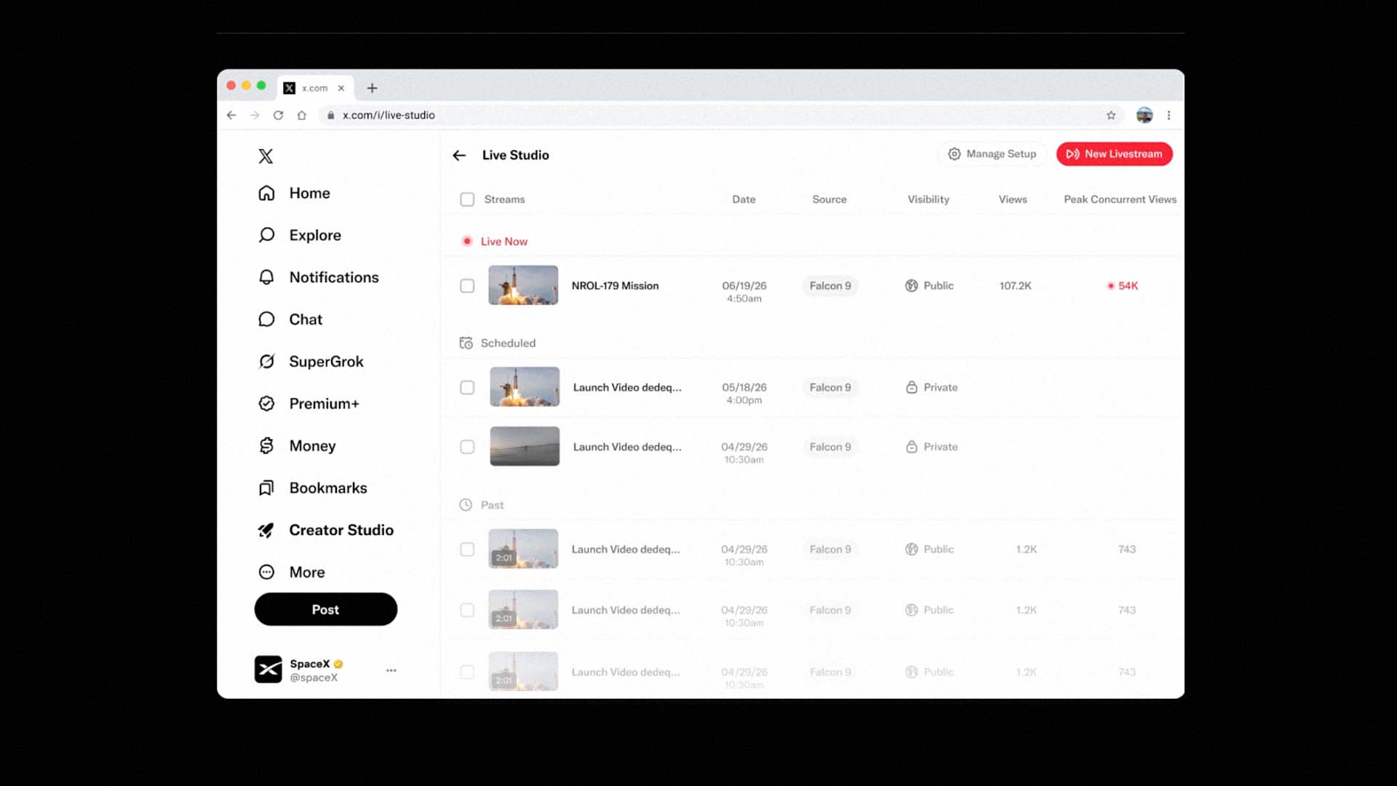Image resolution: width=1397 pixels, height=786 pixels.
Task: Click browser forward arrow
Action: pos(255,115)
